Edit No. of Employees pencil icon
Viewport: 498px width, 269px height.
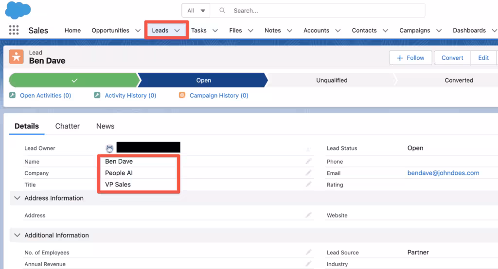308,252
